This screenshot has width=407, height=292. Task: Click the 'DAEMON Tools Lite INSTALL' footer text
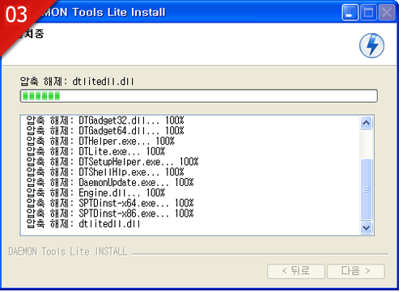pos(68,252)
